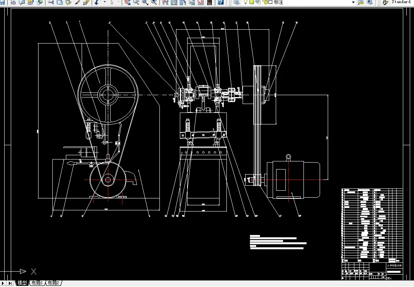Expand the 标注 layer dropdown arrow
Screen dimensions: 414x287
[x=353, y=2]
